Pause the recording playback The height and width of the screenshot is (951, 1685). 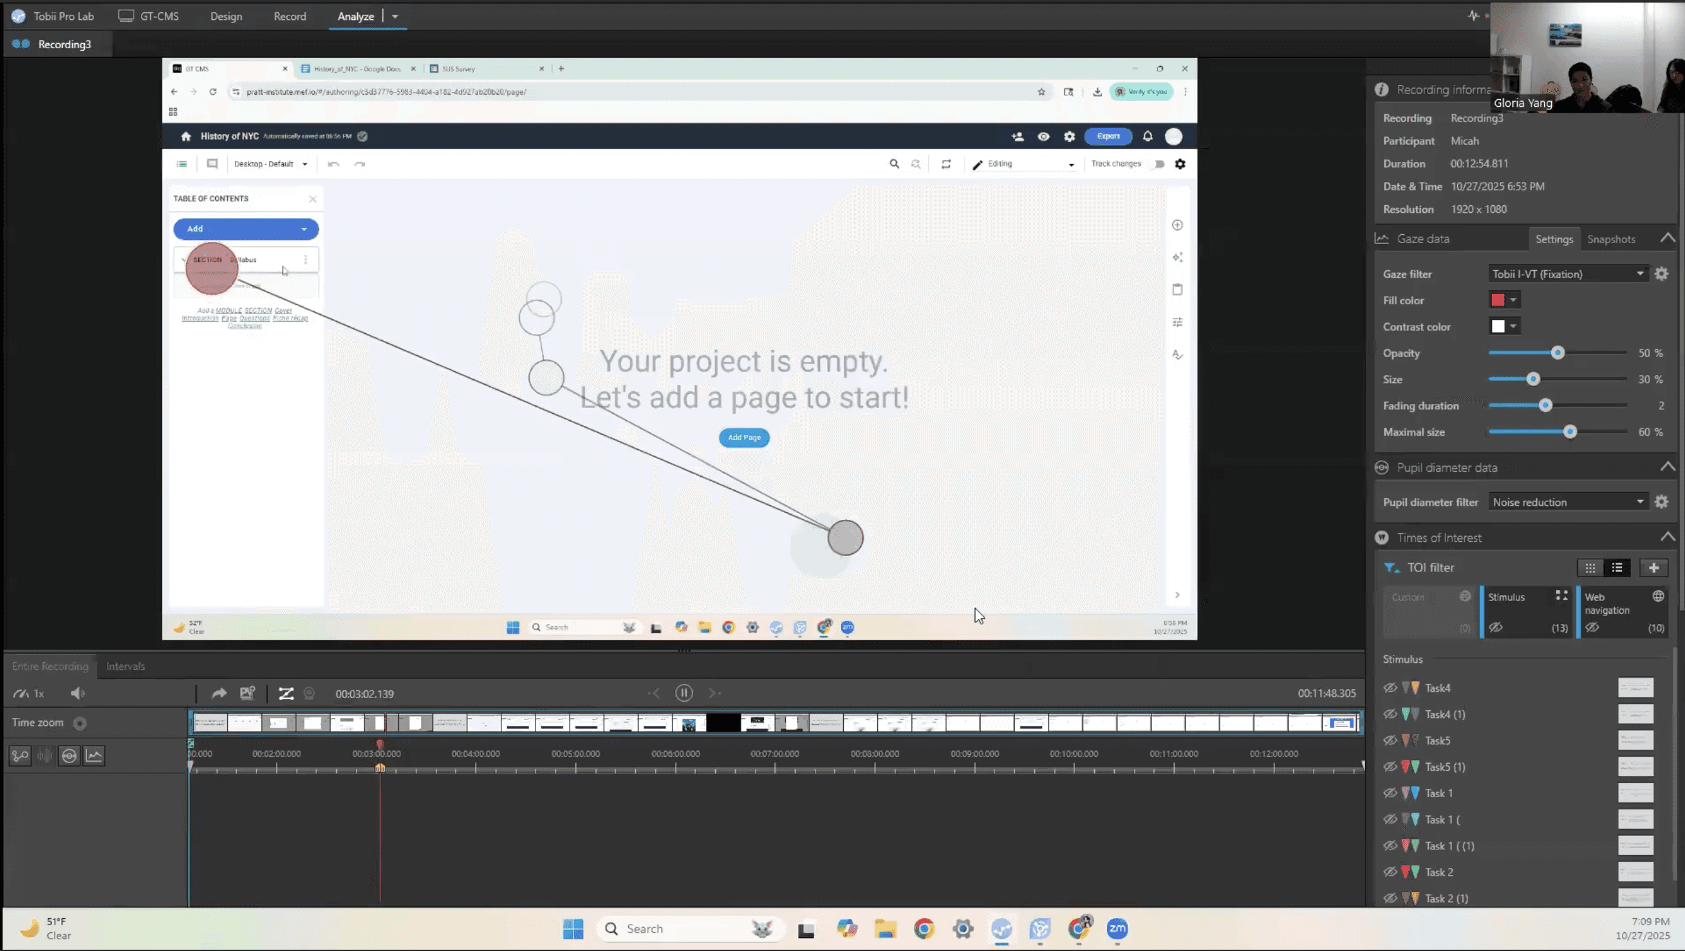point(684,693)
